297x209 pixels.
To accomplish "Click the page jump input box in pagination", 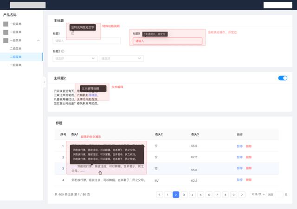I will [279, 195].
